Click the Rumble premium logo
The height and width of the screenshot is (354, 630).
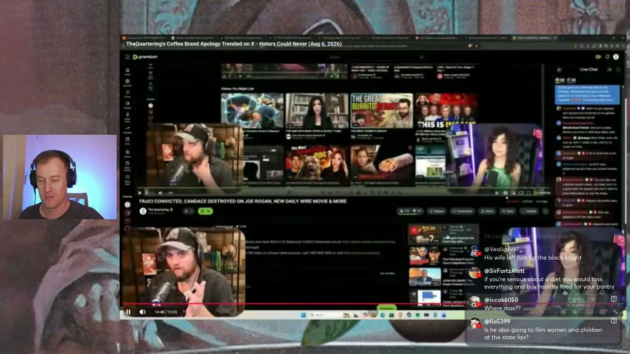pos(145,57)
